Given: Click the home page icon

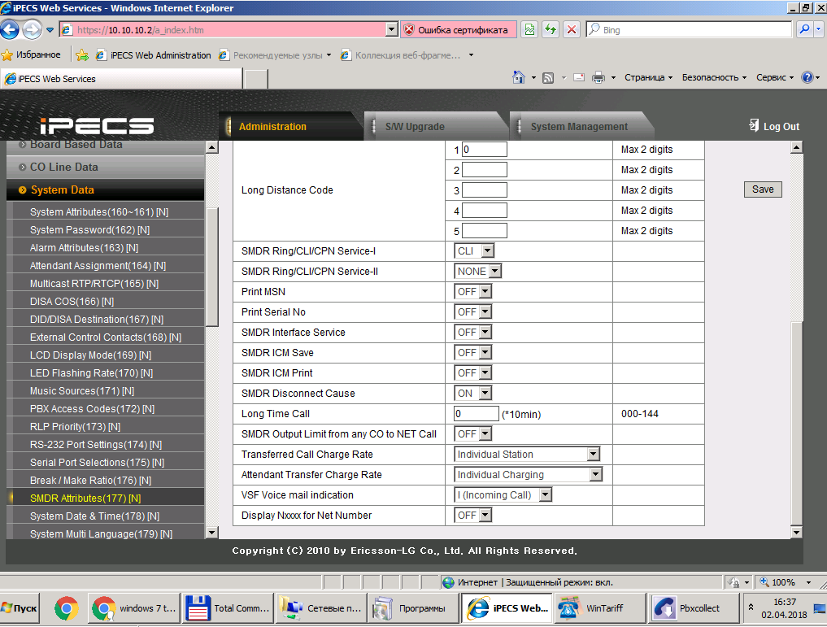Looking at the screenshot, I should (x=518, y=78).
